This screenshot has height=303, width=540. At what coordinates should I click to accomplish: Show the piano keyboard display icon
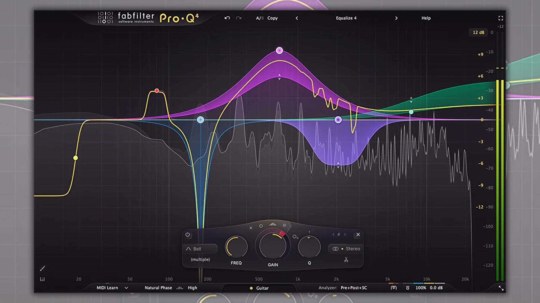point(42,279)
